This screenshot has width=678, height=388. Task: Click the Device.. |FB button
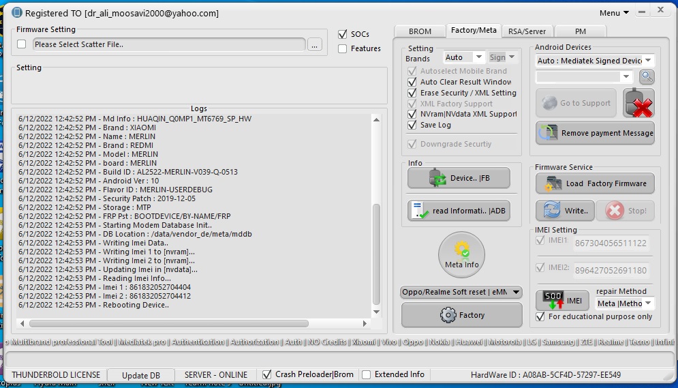(x=459, y=178)
